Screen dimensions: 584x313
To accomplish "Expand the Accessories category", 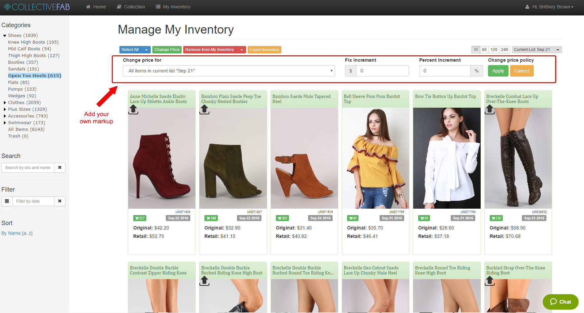I will click(x=5, y=116).
